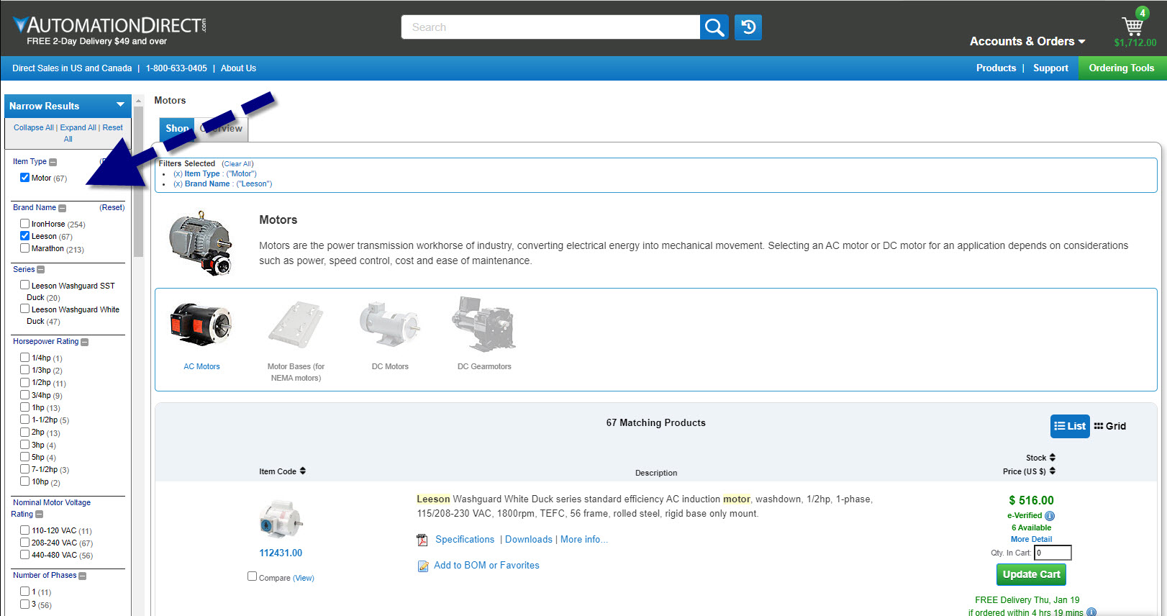The height and width of the screenshot is (616, 1167).
Task: Click the search magnifier button
Action: coord(714,27)
